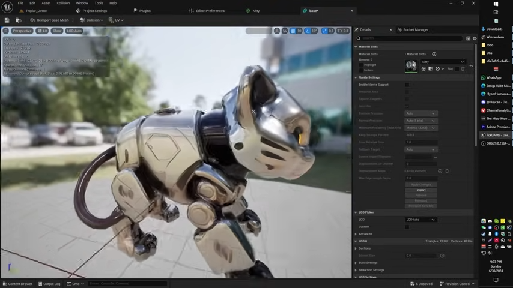Open the Collision menu in menu bar

(63, 3)
